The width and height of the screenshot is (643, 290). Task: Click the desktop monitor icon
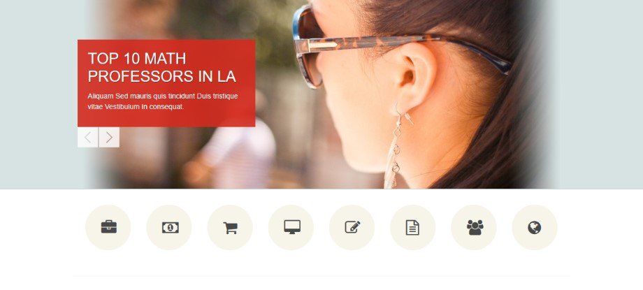point(291,227)
